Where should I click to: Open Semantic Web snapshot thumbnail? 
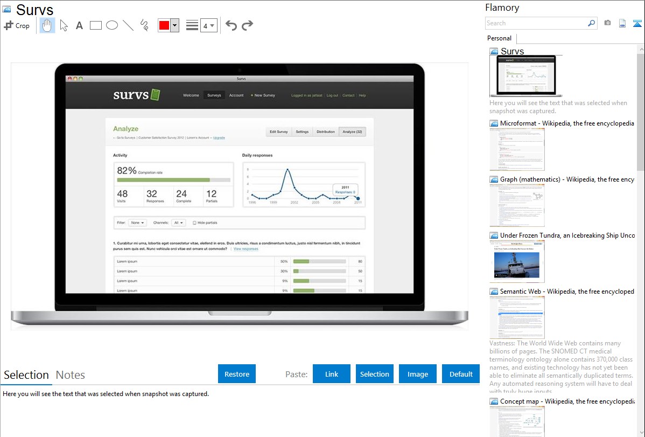tap(517, 317)
